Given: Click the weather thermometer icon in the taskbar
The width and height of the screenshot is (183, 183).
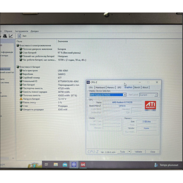Looking at the screenshot, I should tap(156, 165).
